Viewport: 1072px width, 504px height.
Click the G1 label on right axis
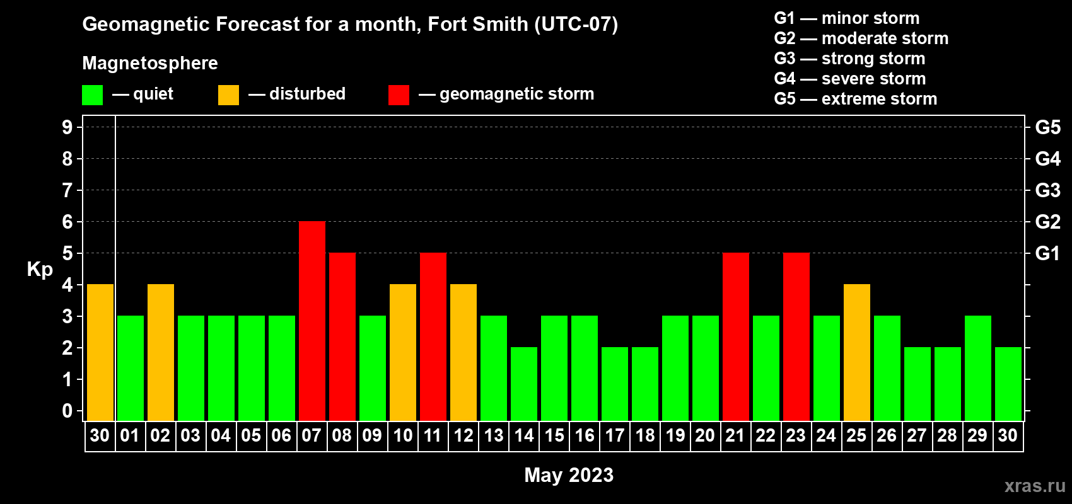point(1048,253)
